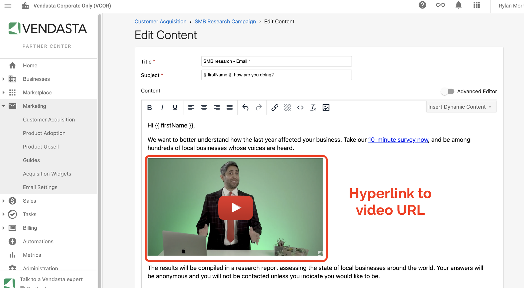
Task: Apply italic formatting
Action: coord(162,107)
